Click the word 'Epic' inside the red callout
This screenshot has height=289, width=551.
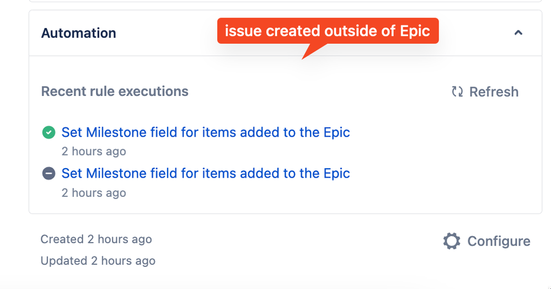(x=415, y=31)
